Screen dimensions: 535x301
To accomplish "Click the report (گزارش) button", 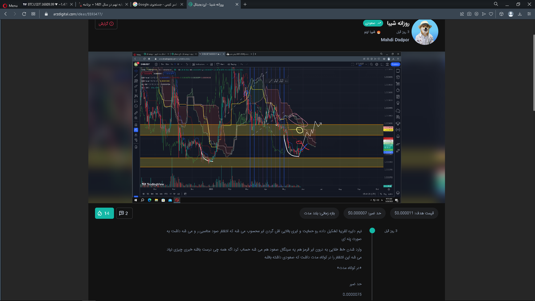I will coord(106,24).
